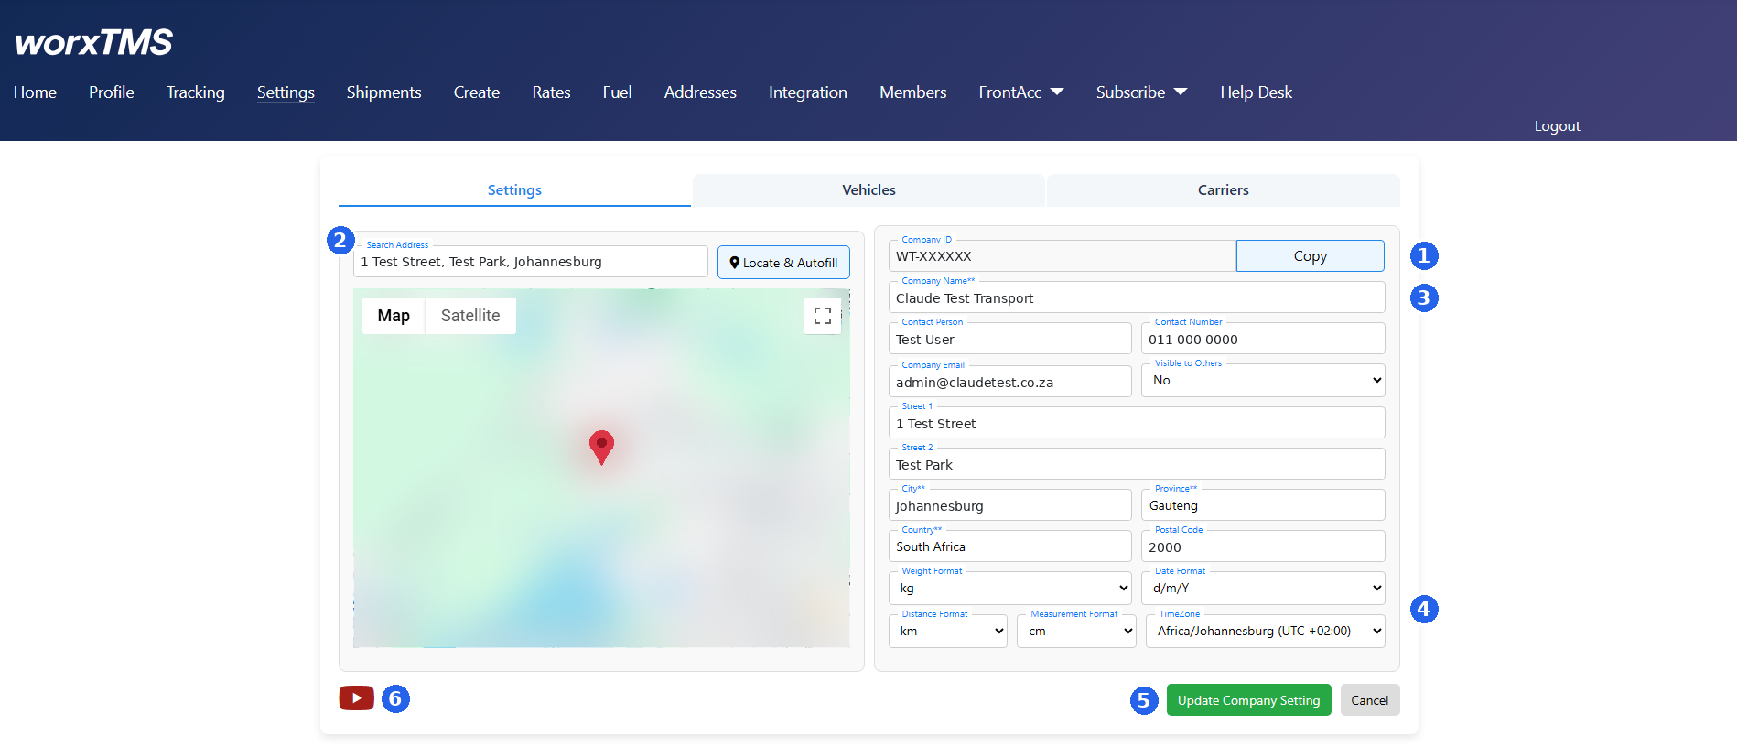Click the Locate & Autofill button
This screenshot has height=746, width=1737.
click(x=783, y=263)
